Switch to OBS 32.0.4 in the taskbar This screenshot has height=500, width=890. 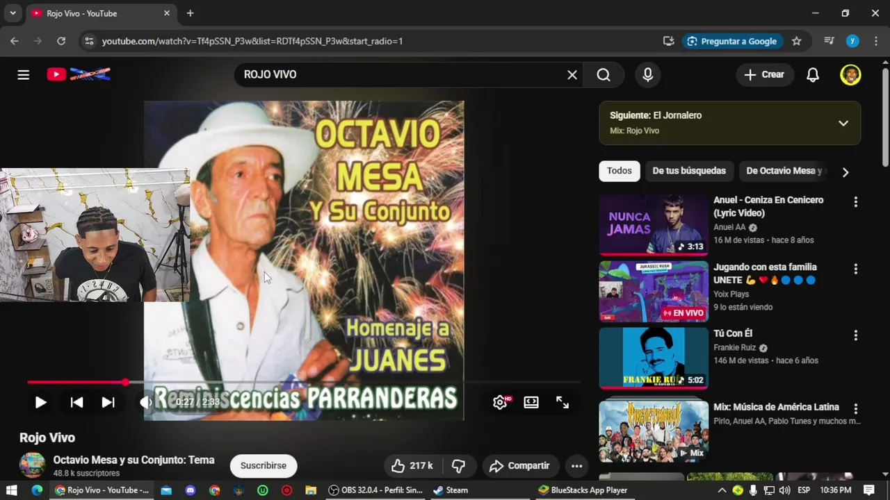375,490
